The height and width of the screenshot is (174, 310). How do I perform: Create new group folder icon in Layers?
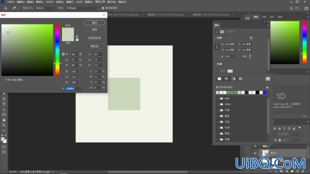(x=292, y=171)
